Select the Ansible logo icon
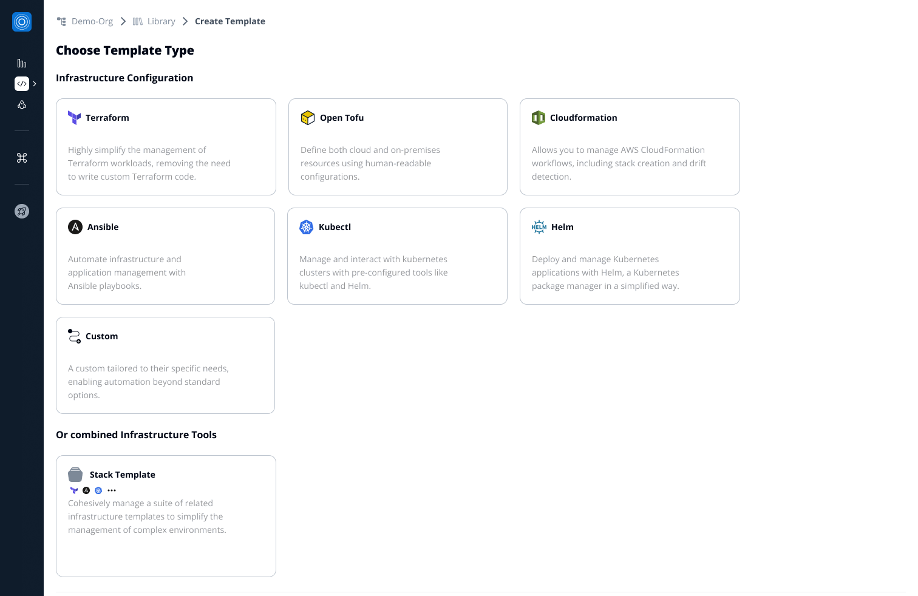Screen dimensions: 918x596 pos(75,227)
